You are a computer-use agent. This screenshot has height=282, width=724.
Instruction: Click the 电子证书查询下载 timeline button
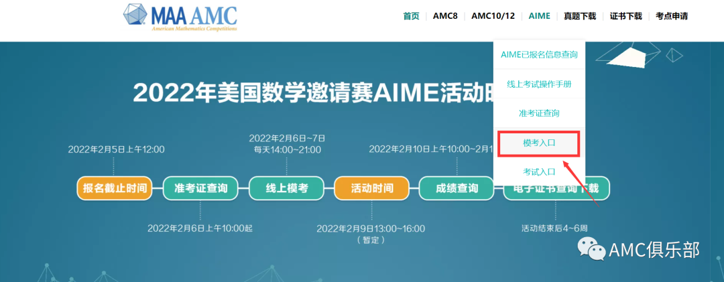[556, 189]
